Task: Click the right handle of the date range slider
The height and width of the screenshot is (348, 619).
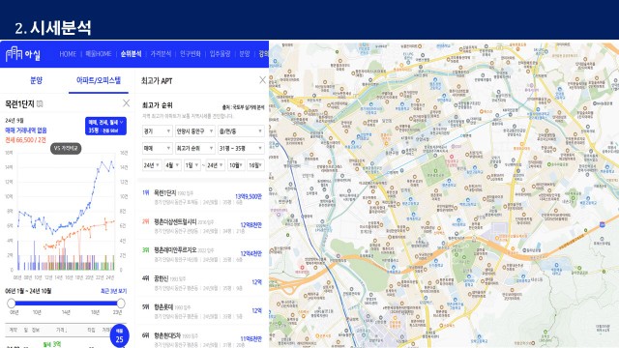Action: (121, 303)
